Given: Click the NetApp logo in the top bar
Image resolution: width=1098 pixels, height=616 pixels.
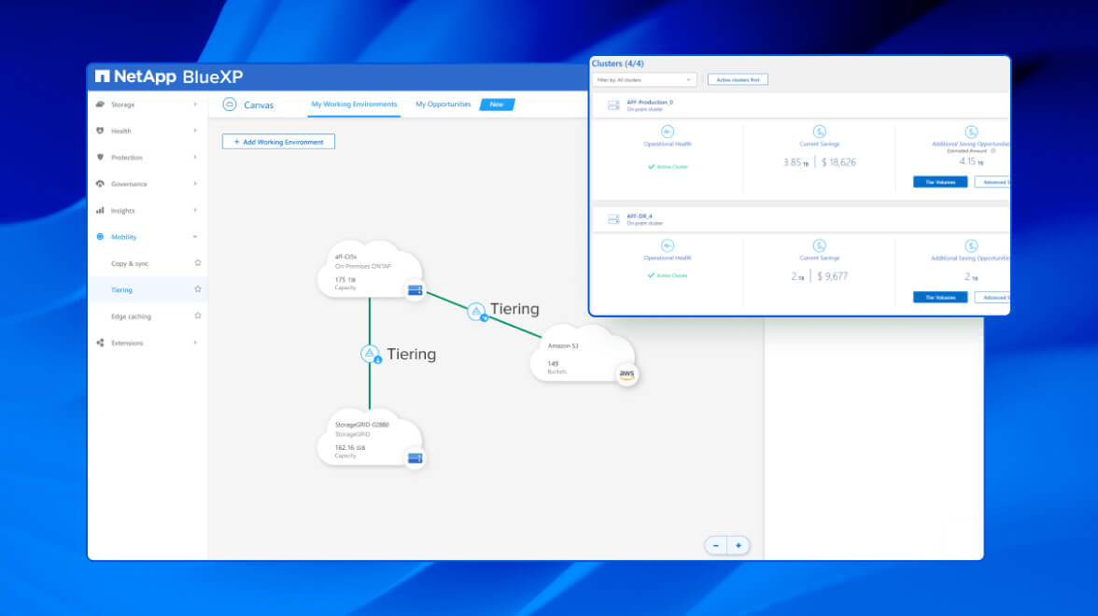Looking at the screenshot, I should coord(104,77).
